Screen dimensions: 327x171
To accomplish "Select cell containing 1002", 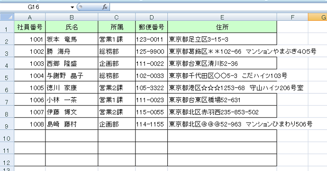I will 30,51.
